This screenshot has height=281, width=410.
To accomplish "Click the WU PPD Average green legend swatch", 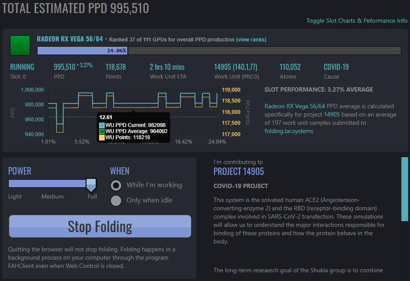I will coord(102,131).
